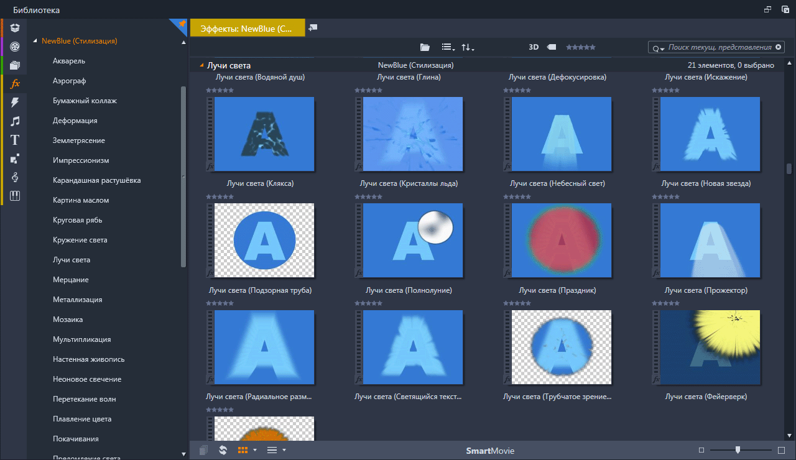
Task: Toggle the 3D filter
Action: tap(534, 47)
